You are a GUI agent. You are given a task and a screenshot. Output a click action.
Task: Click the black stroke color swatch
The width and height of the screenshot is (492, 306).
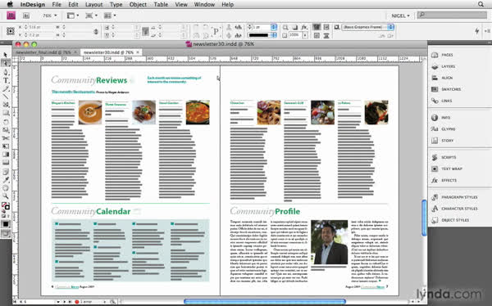click(259, 35)
